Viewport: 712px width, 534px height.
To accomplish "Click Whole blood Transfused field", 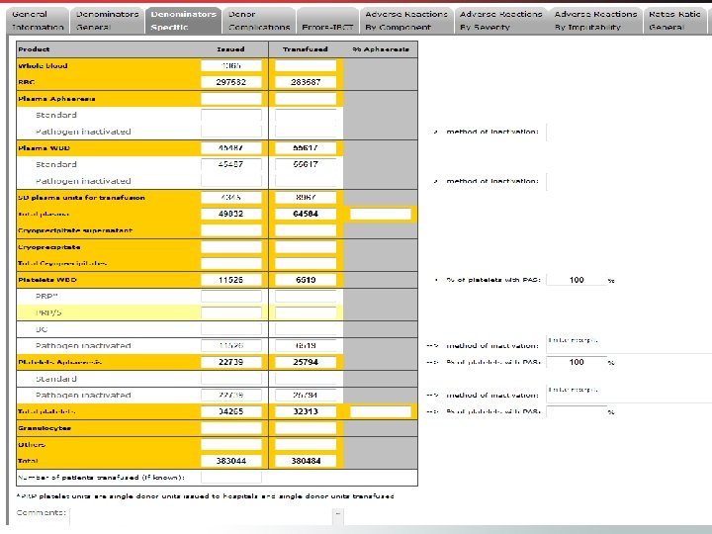I will click(306, 66).
